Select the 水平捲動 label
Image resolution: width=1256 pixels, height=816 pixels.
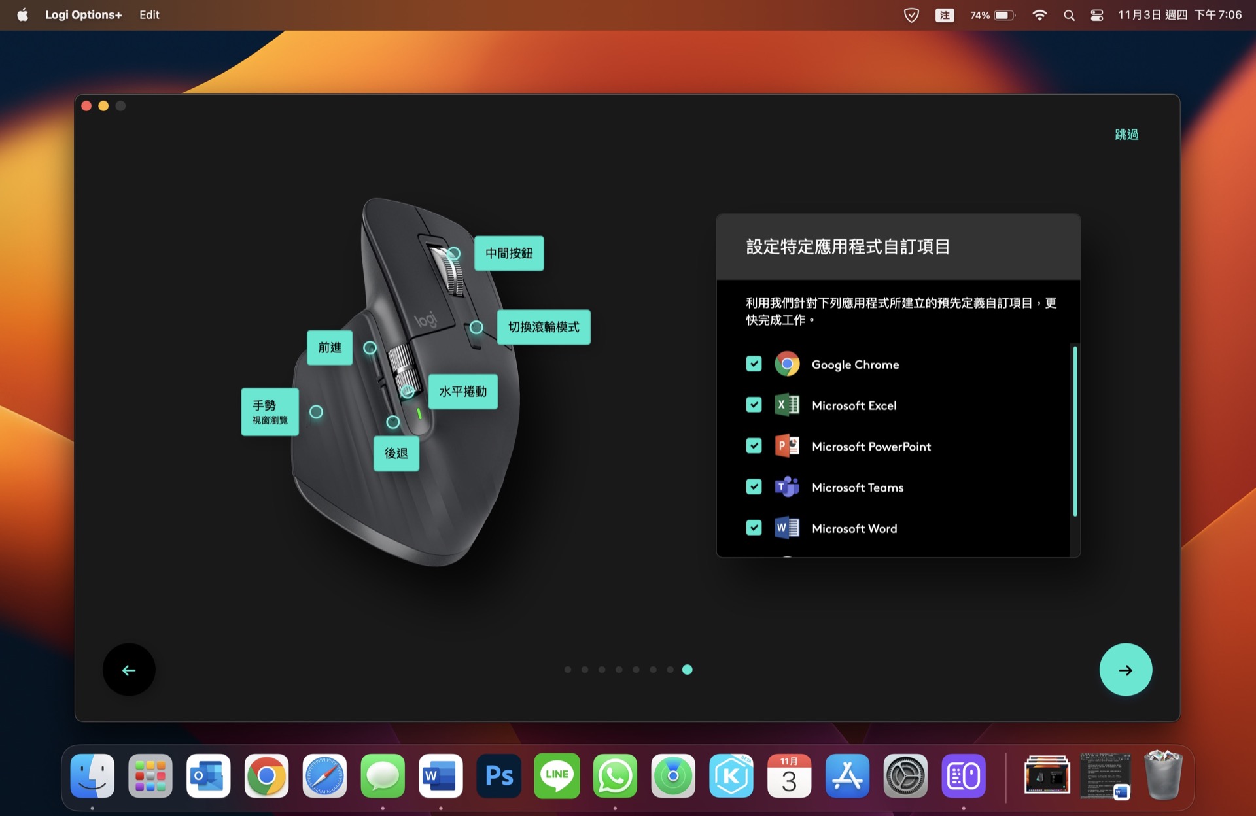click(462, 392)
